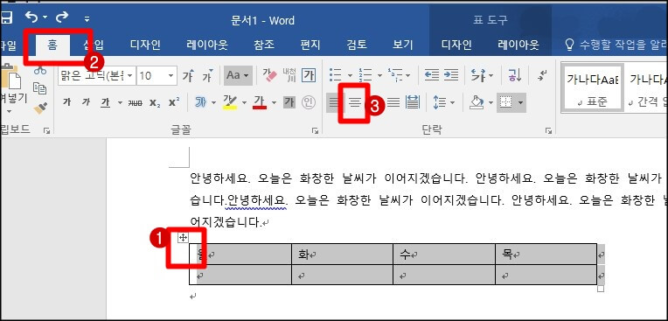Open the font size dropdown showing 10

(x=170, y=76)
